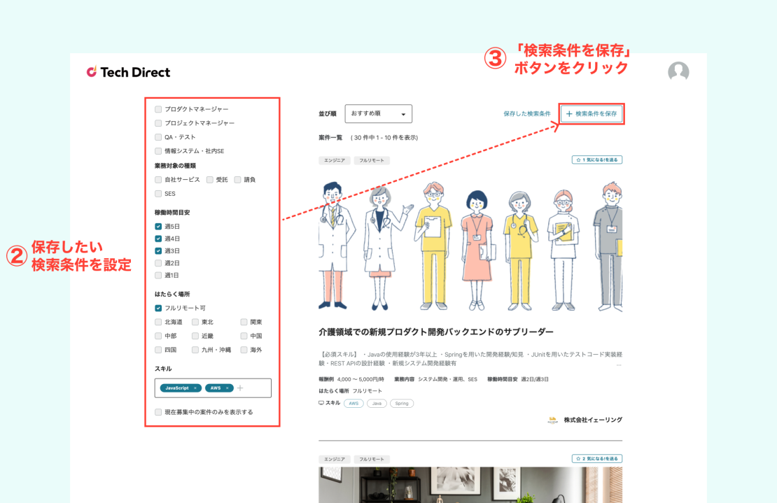The width and height of the screenshot is (777, 503).
Task: Check the プロダクトマネージャー checkbox
Action: (x=158, y=109)
